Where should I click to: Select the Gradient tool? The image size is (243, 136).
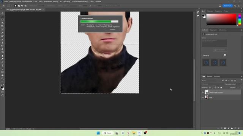2,53
